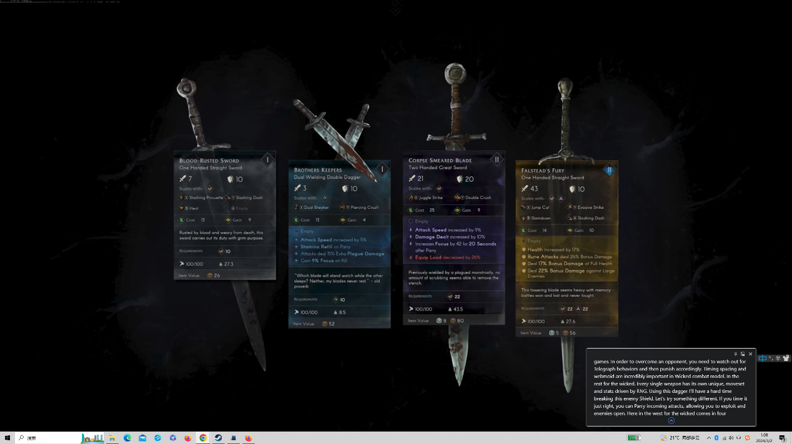This screenshot has height=444, width=792.
Task: Click Health increased by 17% text
Action: [x=553, y=250]
